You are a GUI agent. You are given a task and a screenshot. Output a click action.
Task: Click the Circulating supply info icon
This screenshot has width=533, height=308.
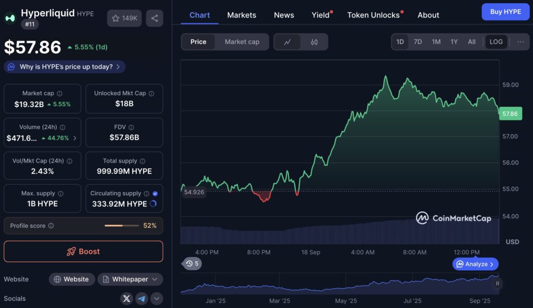pos(146,194)
